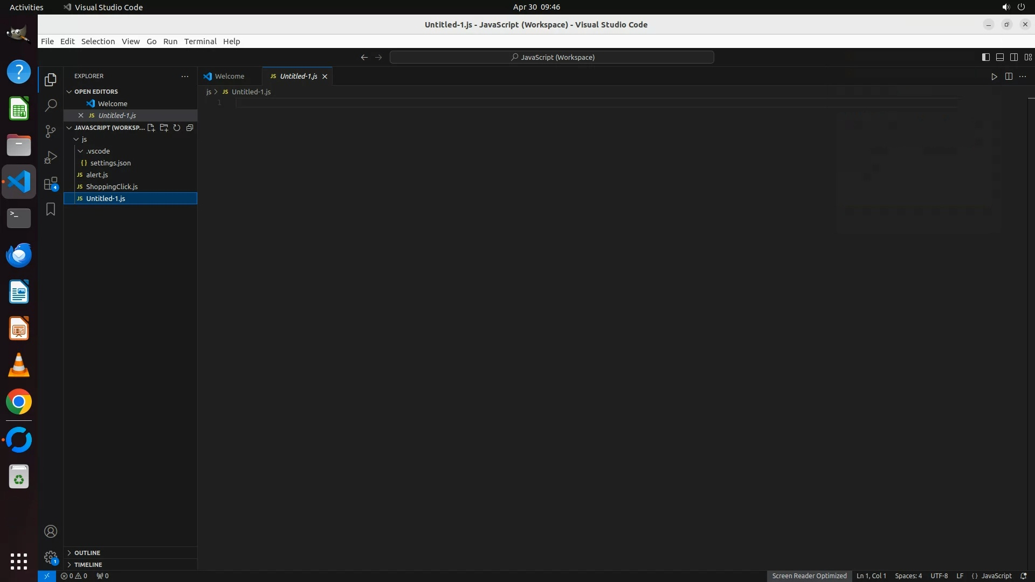Click Refresh Explorer icon
The height and width of the screenshot is (582, 1035).
177,128
